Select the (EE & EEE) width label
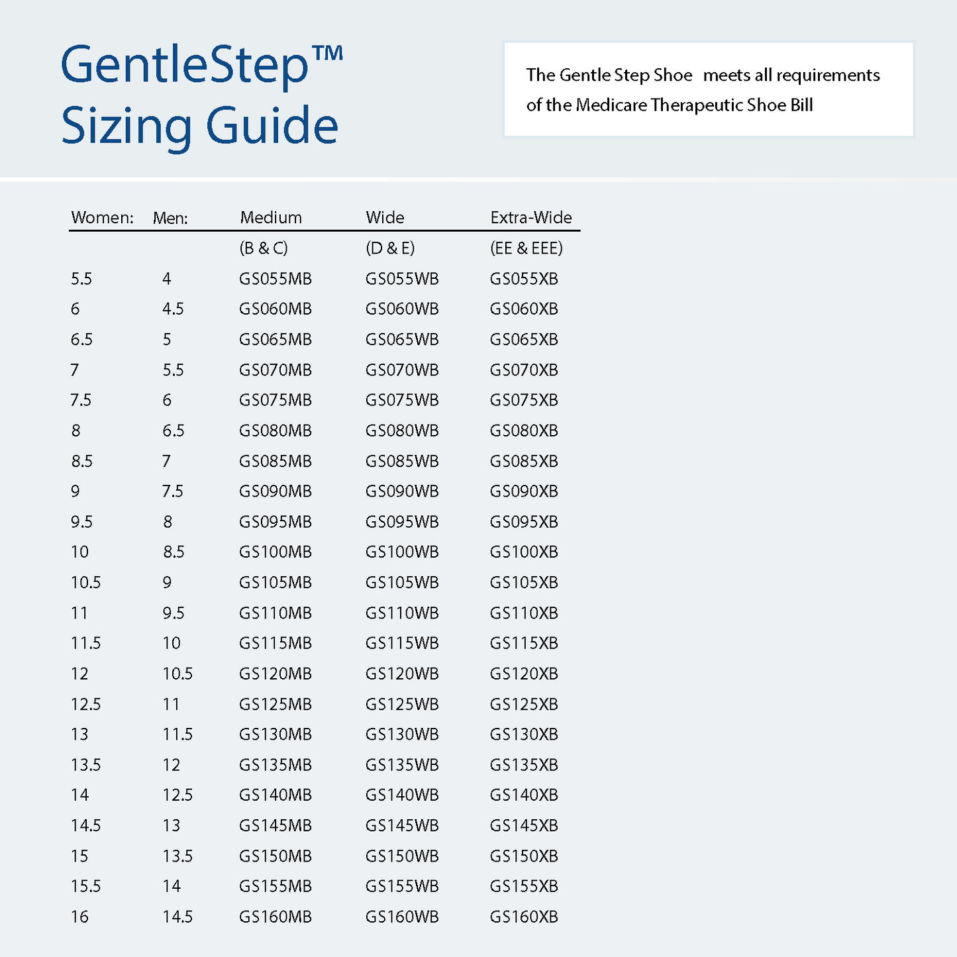This screenshot has height=957, width=957. [x=527, y=248]
